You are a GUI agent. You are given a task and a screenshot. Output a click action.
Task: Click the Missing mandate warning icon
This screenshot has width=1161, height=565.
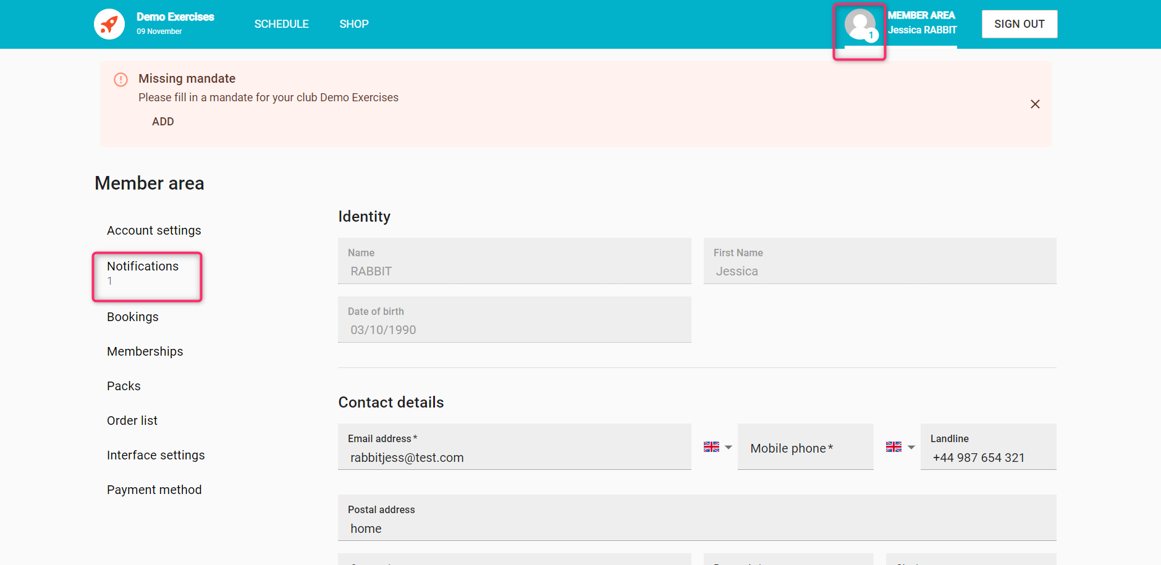(121, 80)
